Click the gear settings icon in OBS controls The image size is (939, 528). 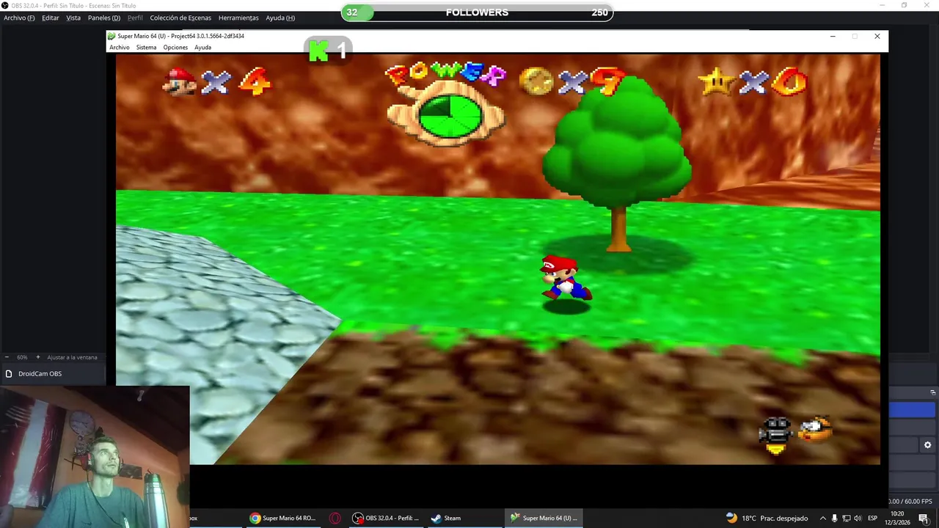[927, 445]
